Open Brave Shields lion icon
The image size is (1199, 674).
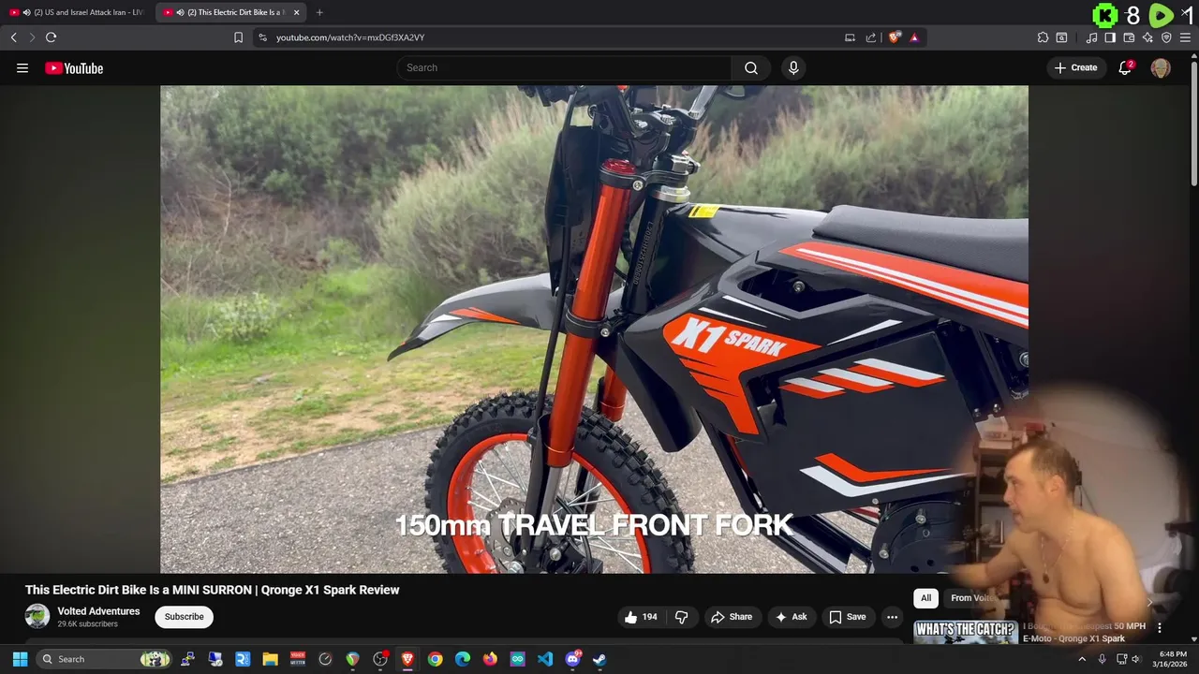coord(895,37)
